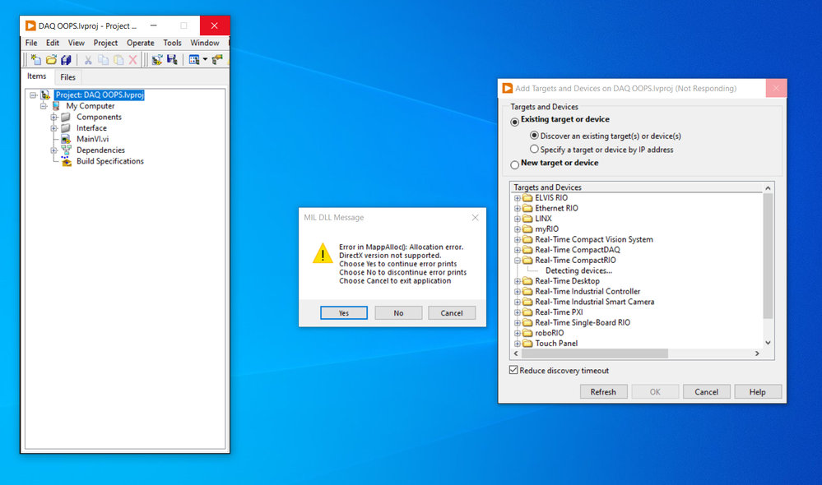Click the Build Specifications icon
The height and width of the screenshot is (485, 822).
point(66,161)
